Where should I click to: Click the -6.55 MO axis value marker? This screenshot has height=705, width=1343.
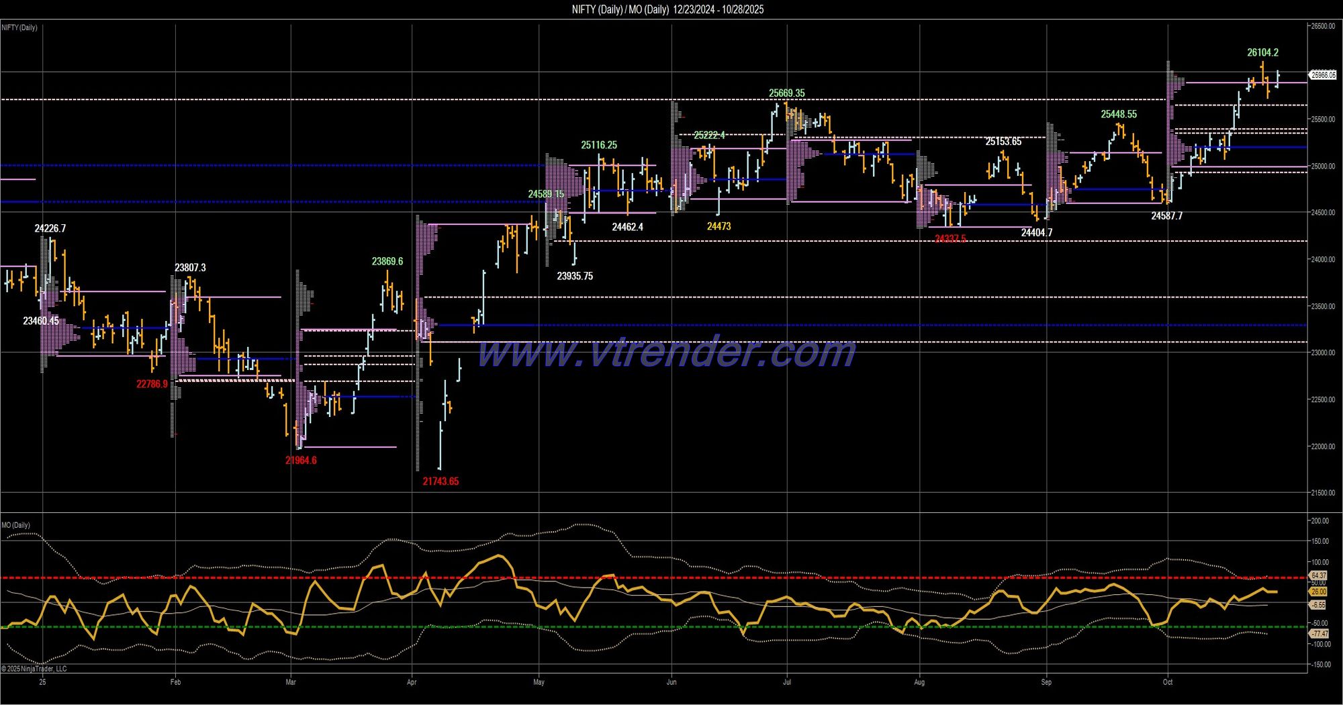(x=1318, y=605)
